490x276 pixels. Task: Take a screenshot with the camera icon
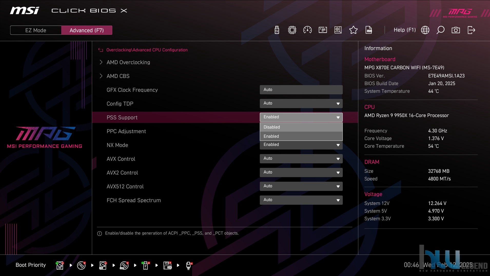pos(456,30)
